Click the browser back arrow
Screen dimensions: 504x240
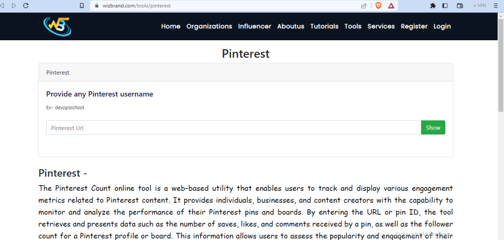coord(2,5)
